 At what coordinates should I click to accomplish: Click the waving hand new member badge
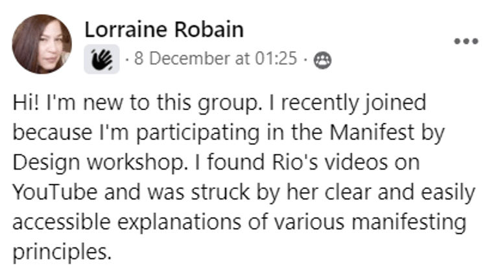(x=102, y=59)
